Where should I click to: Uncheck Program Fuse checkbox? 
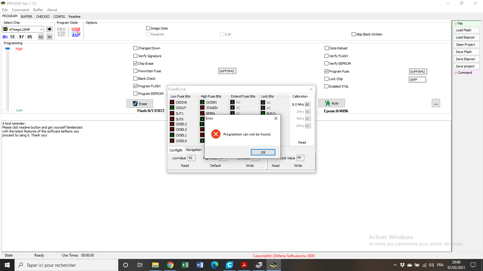pos(326,71)
